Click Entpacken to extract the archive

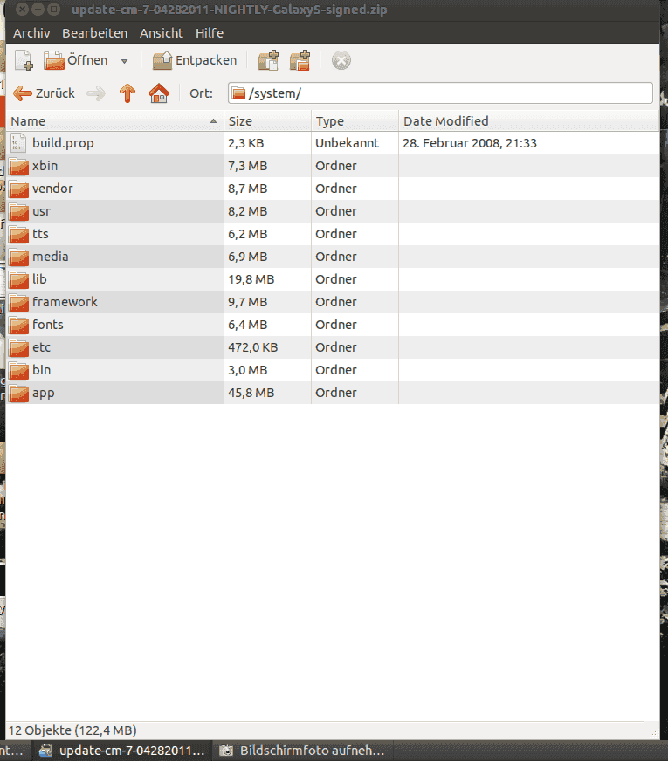click(195, 60)
